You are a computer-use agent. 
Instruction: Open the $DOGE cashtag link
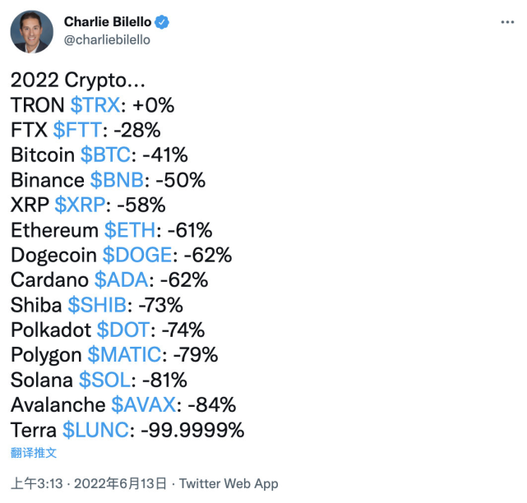(137, 255)
